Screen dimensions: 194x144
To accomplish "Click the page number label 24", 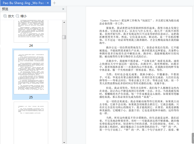I will [31, 46].
